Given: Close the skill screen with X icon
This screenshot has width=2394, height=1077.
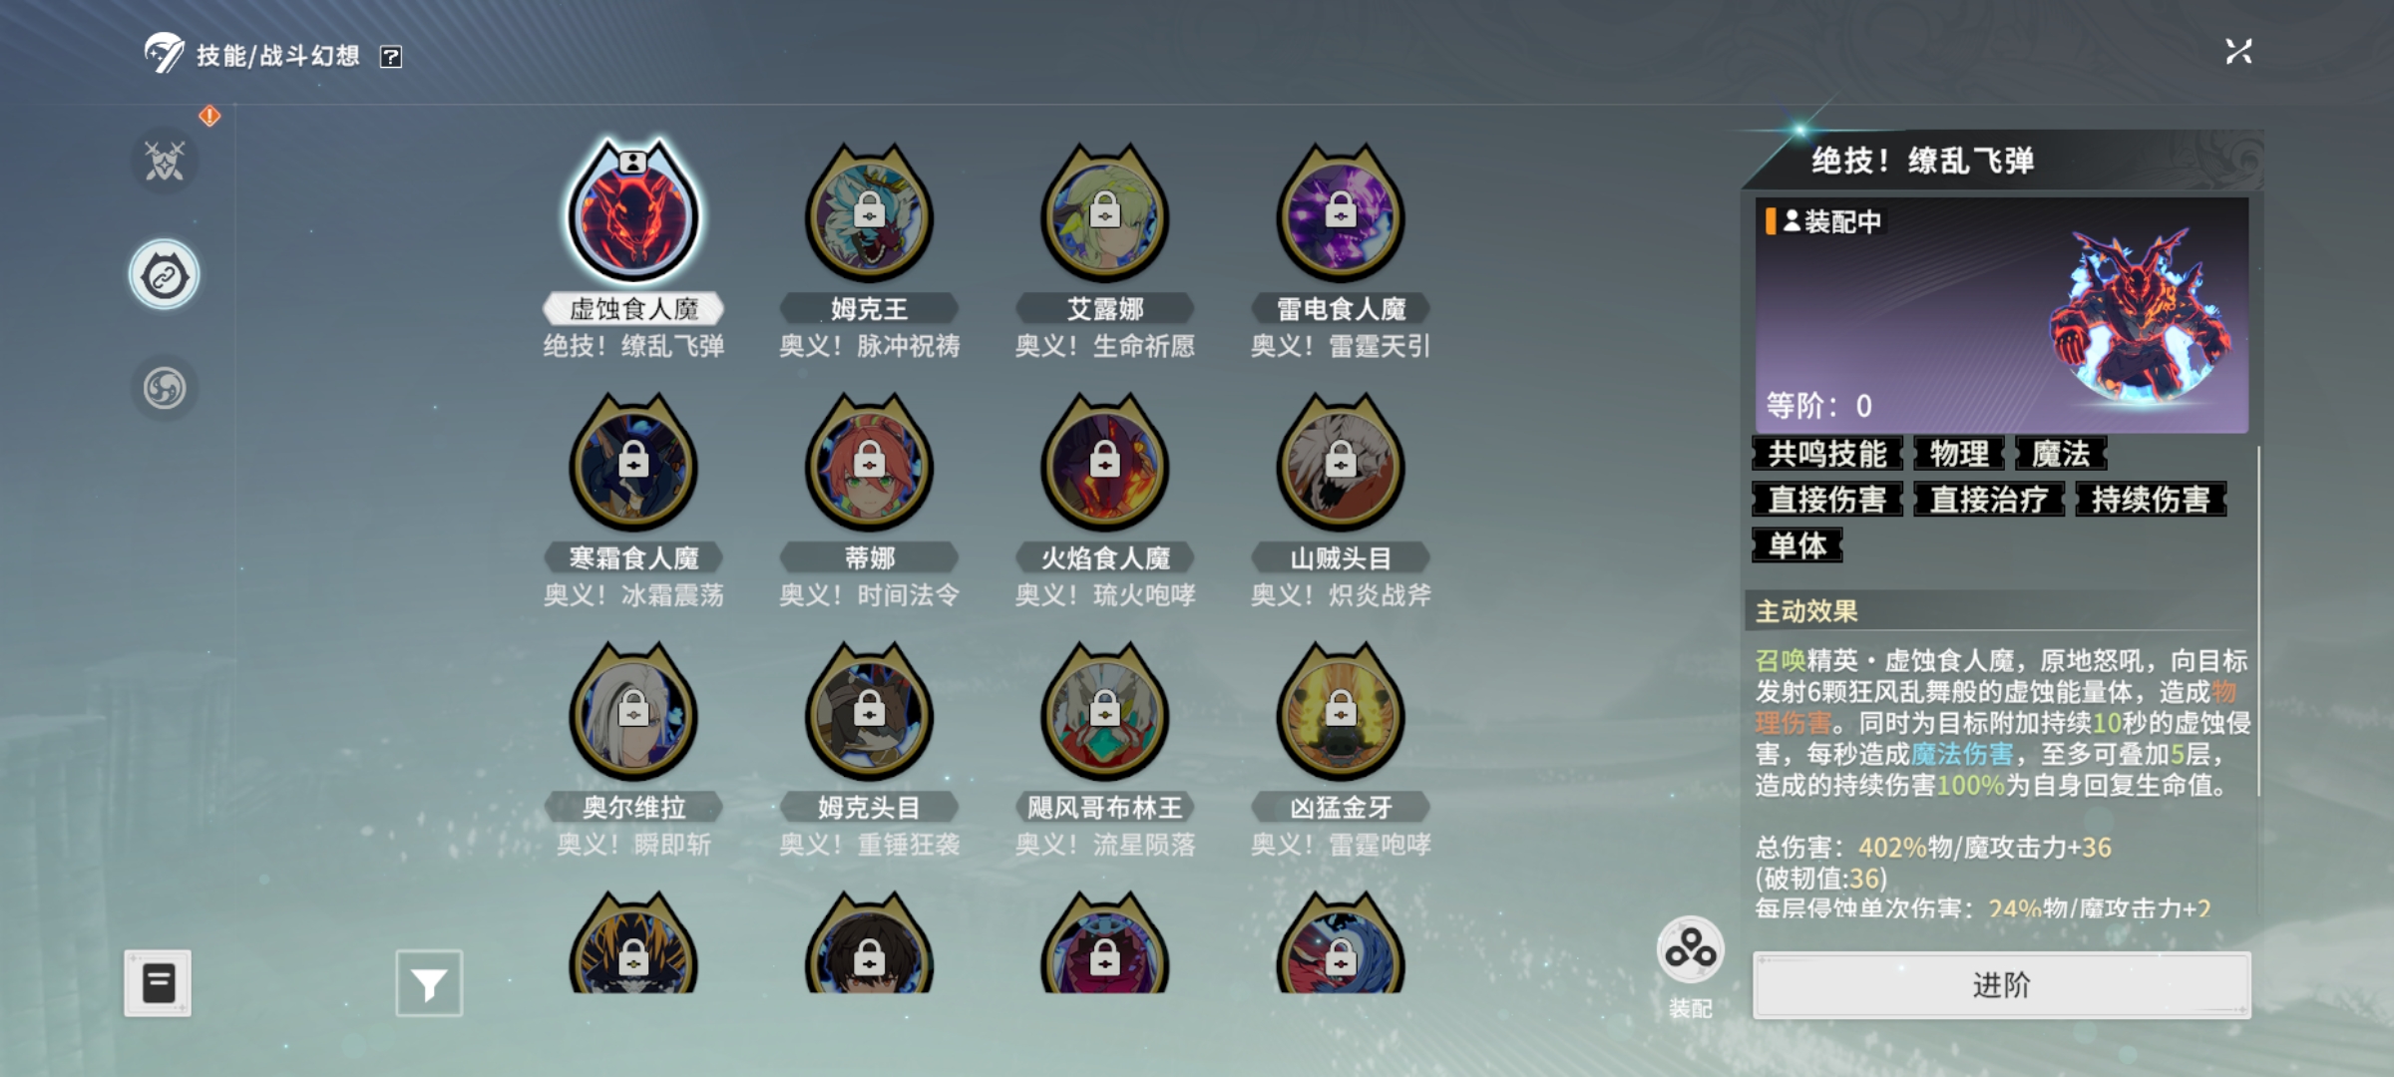Looking at the screenshot, I should click(x=2238, y=52).
